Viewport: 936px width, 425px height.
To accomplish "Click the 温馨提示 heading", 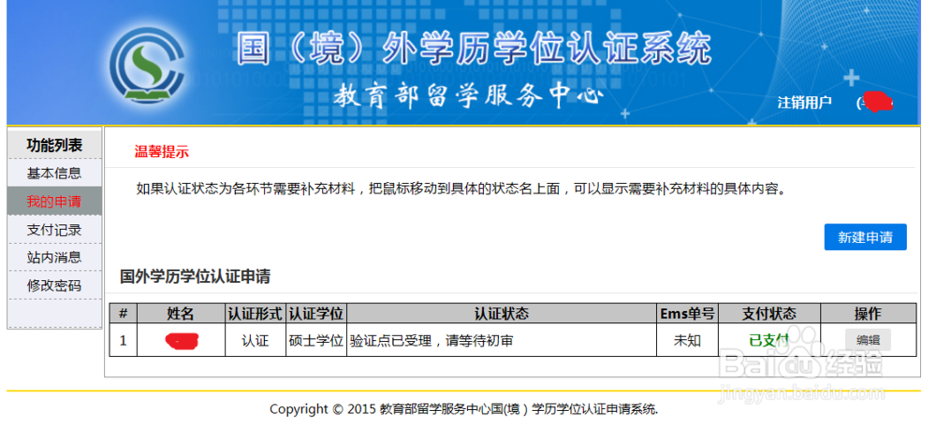I will click(x=161, y=152).
